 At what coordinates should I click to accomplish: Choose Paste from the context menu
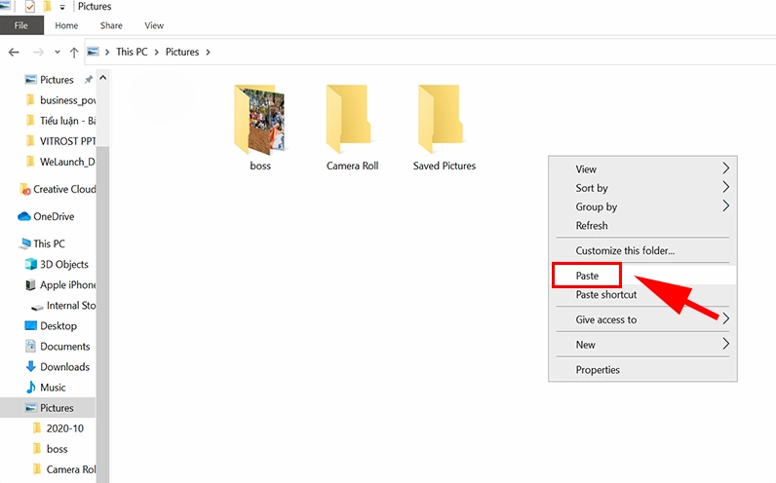[587, 276]
